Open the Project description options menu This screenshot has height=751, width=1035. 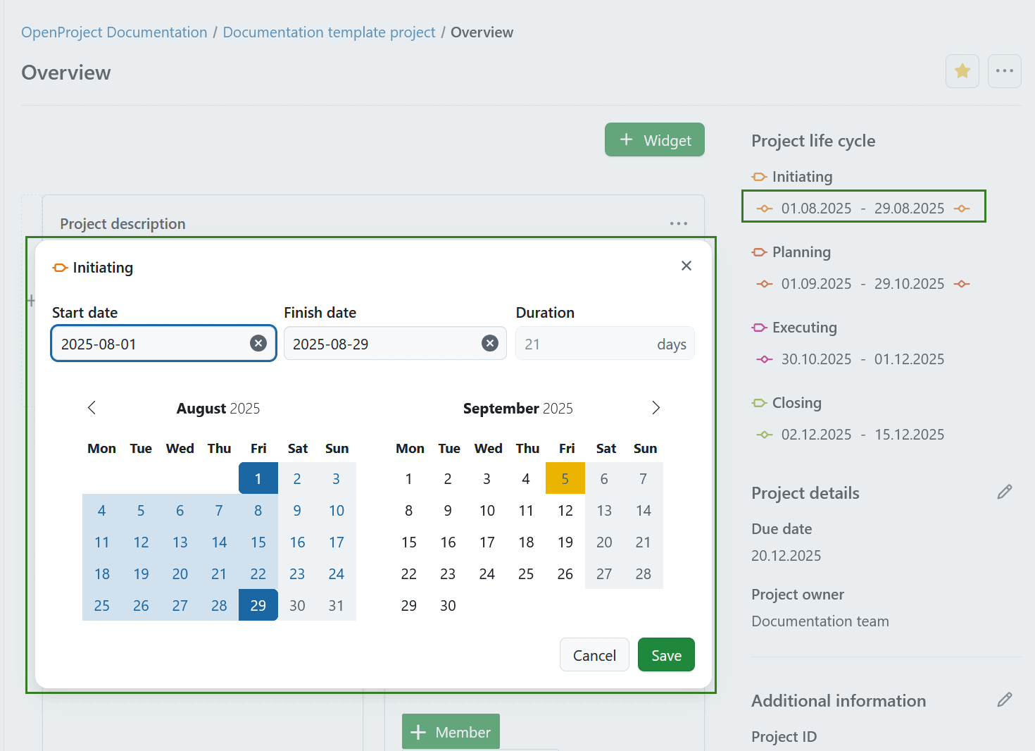(x=678, y=223)
